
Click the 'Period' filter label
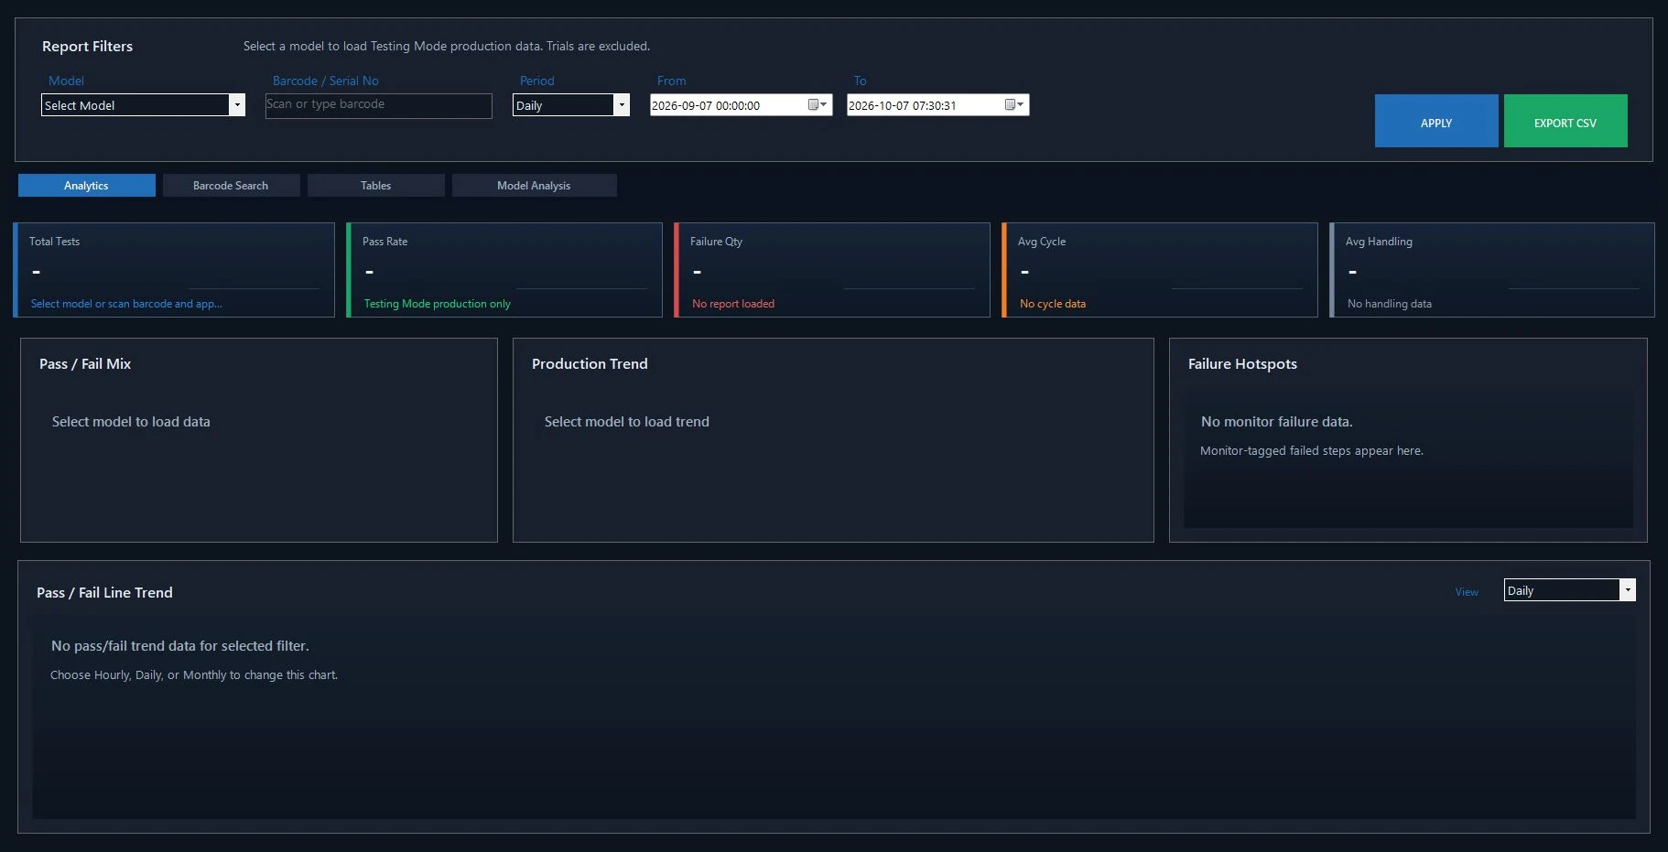536,81
